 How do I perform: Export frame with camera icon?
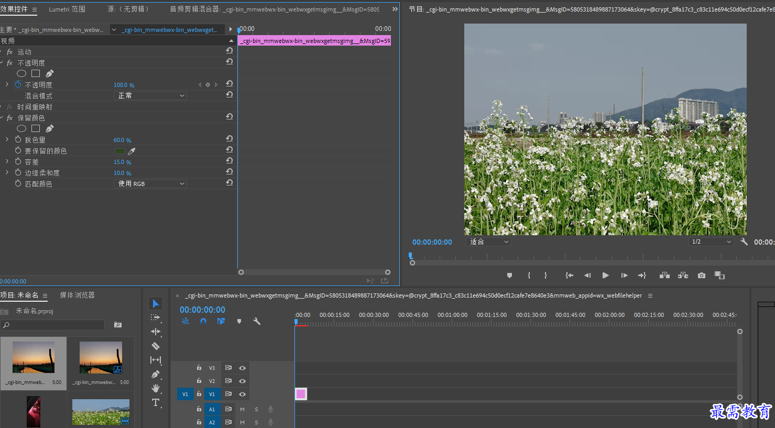coord(702,276)
